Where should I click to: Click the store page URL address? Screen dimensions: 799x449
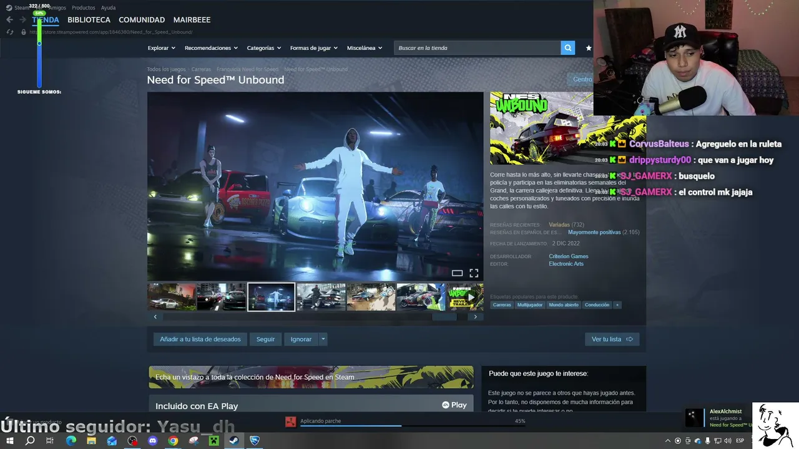(110, 32)
